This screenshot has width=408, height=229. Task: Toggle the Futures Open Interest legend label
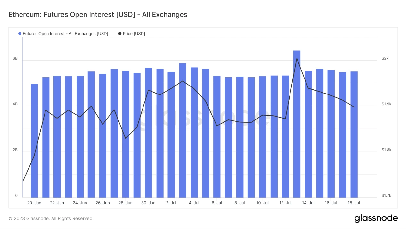[65, 34]
